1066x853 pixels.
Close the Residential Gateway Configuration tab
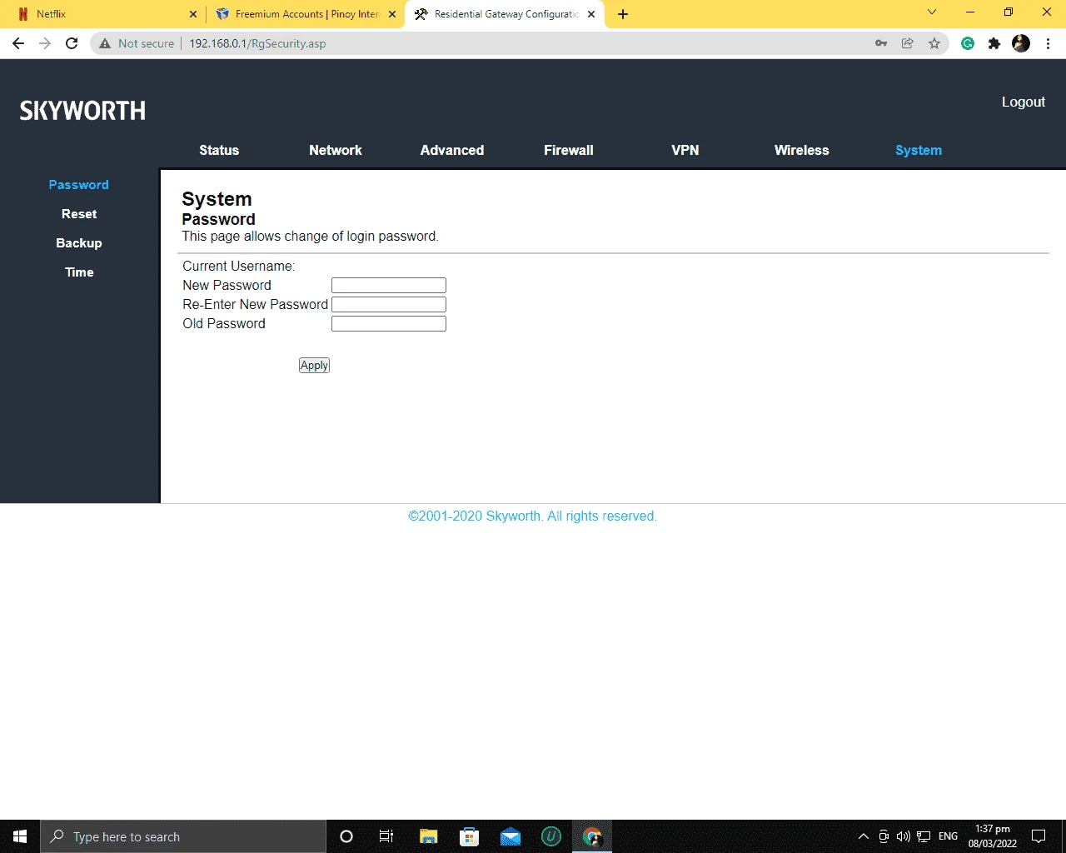591,14
